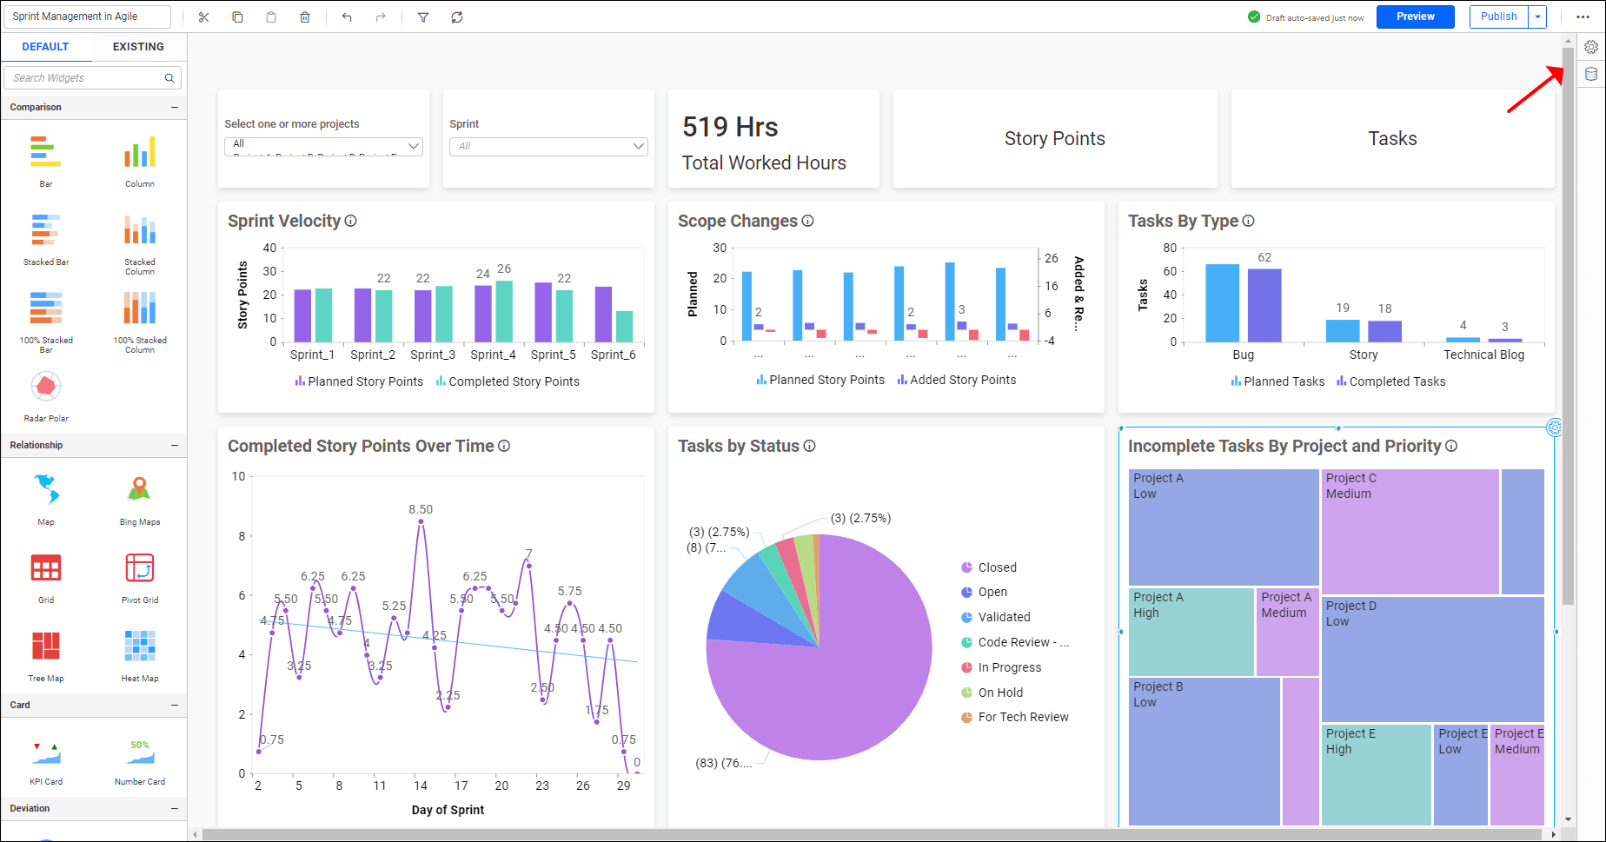Open the Sprint filter dropdown
This screenshot has width=1606, height=842.
tap(548, 146)
